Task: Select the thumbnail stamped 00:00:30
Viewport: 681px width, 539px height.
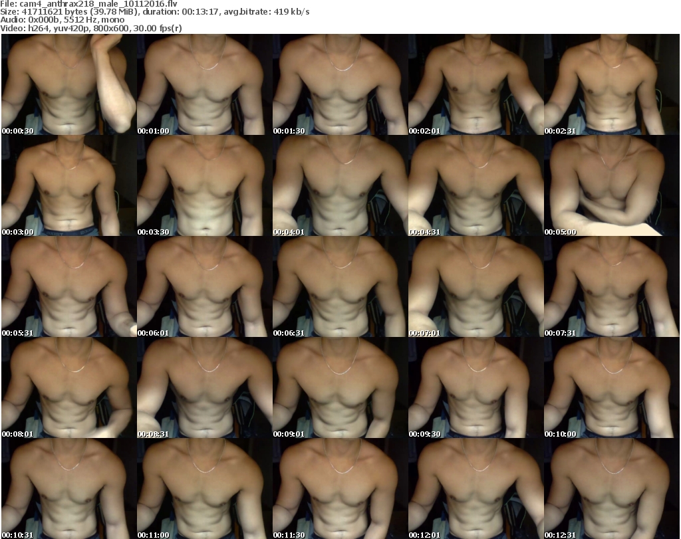Action: coord(69,84)
